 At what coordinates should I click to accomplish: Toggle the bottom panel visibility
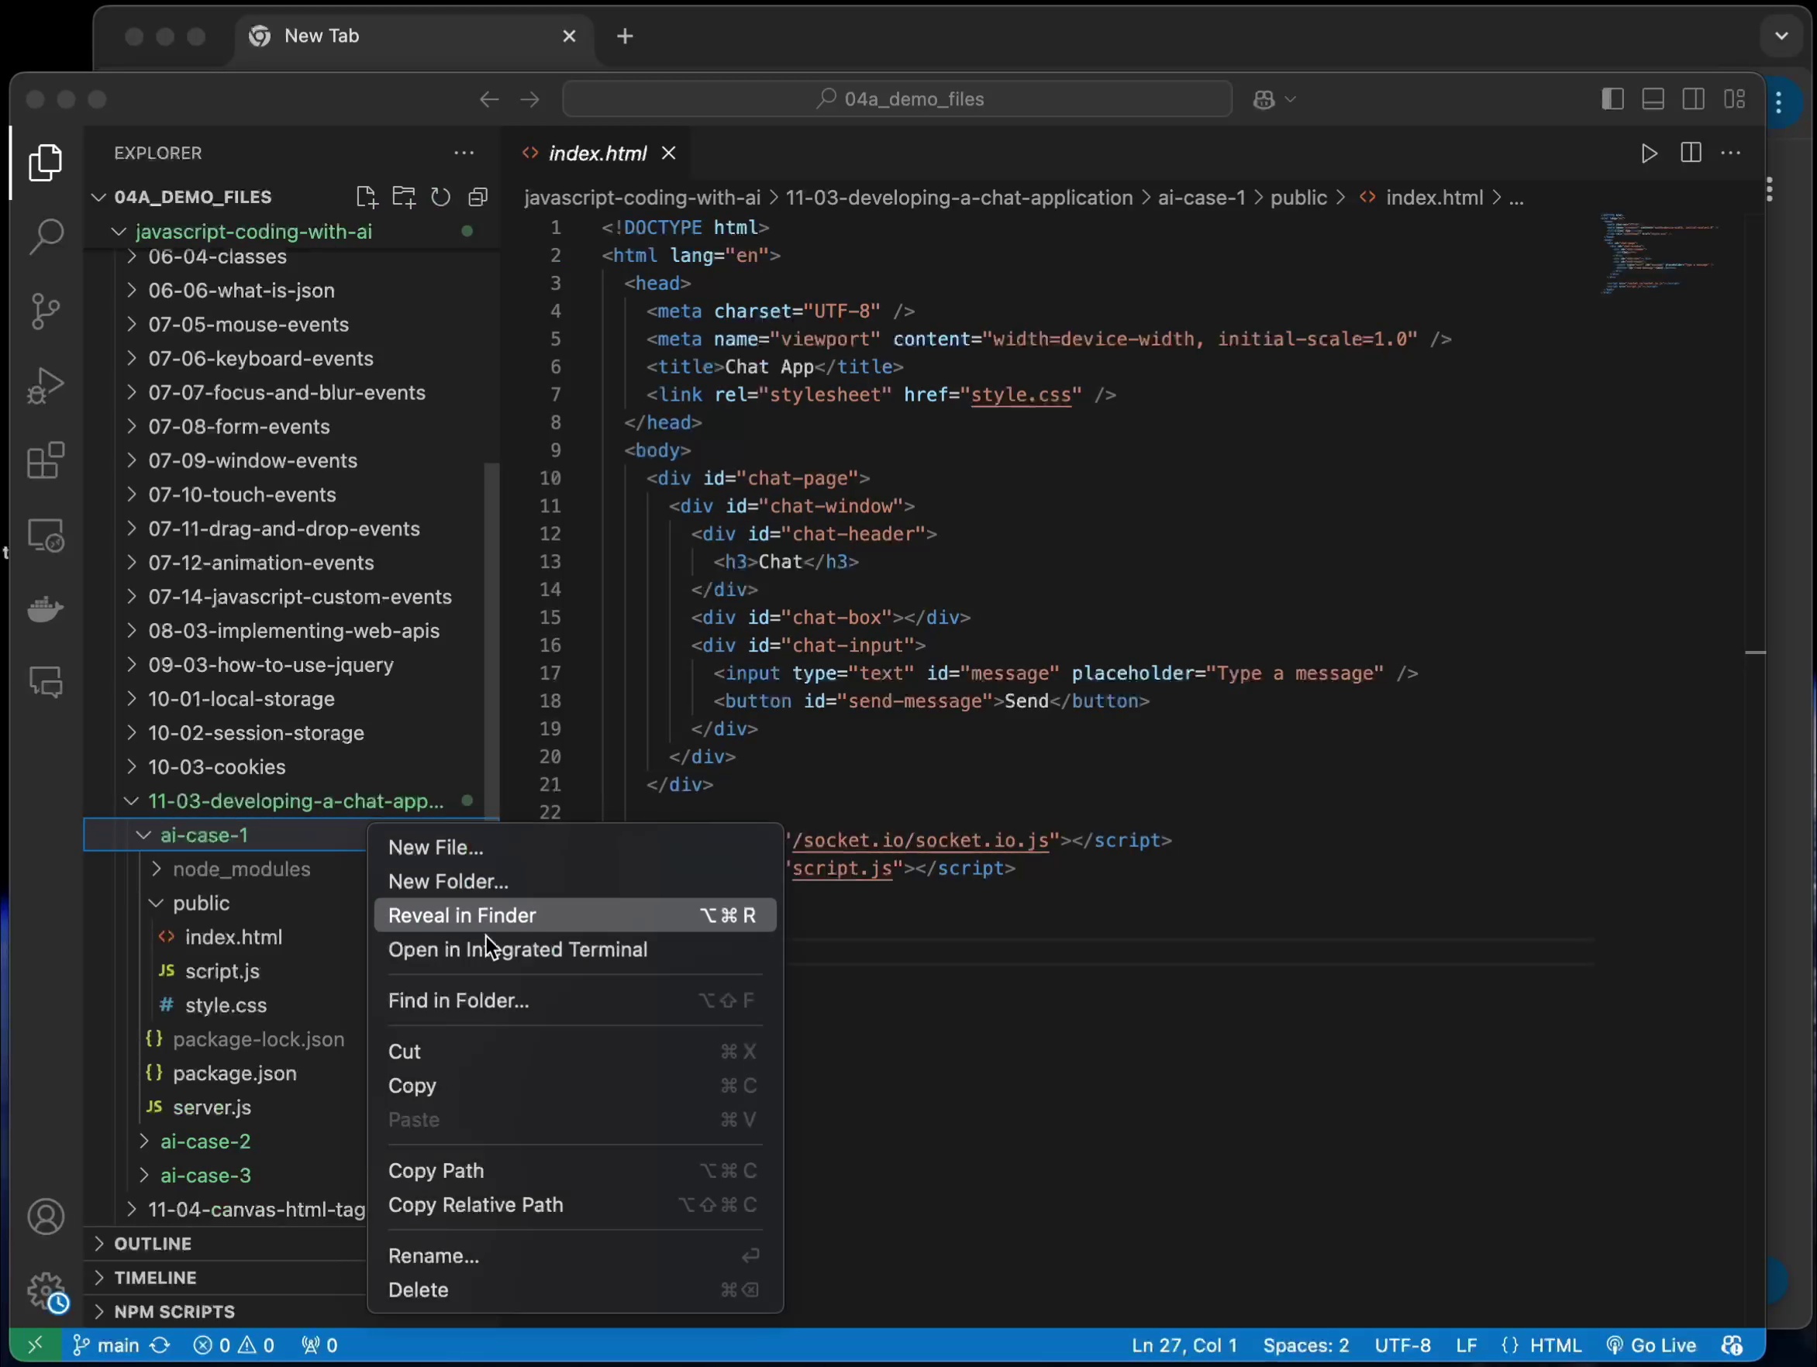pos(1653,99)
